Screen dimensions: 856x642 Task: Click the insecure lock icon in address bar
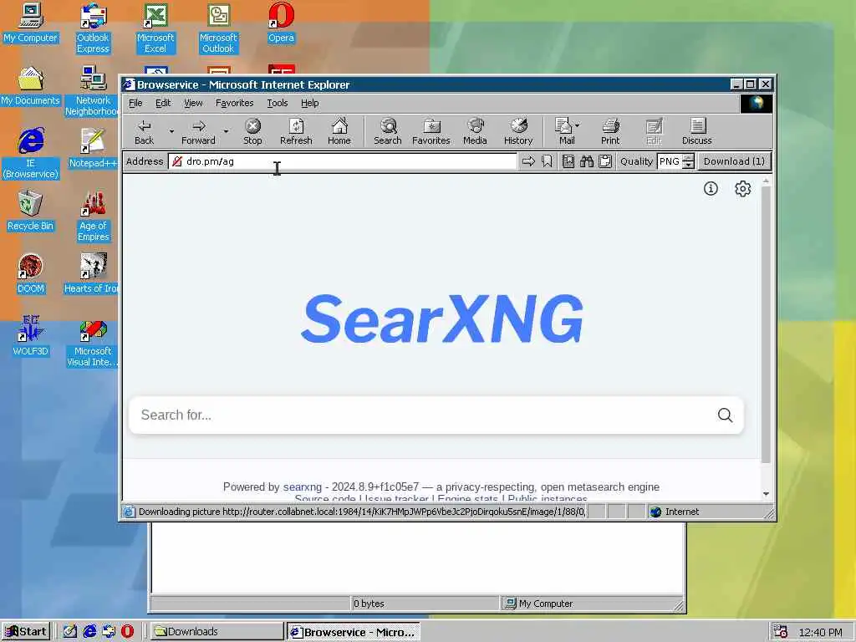(x=177, y=161)
